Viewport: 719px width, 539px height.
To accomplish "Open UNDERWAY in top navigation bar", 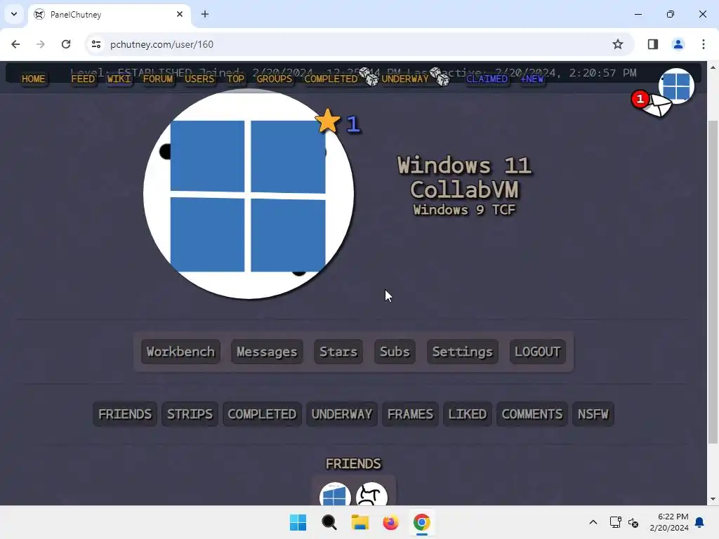I will pyautogui.click(x=405, y=79).
